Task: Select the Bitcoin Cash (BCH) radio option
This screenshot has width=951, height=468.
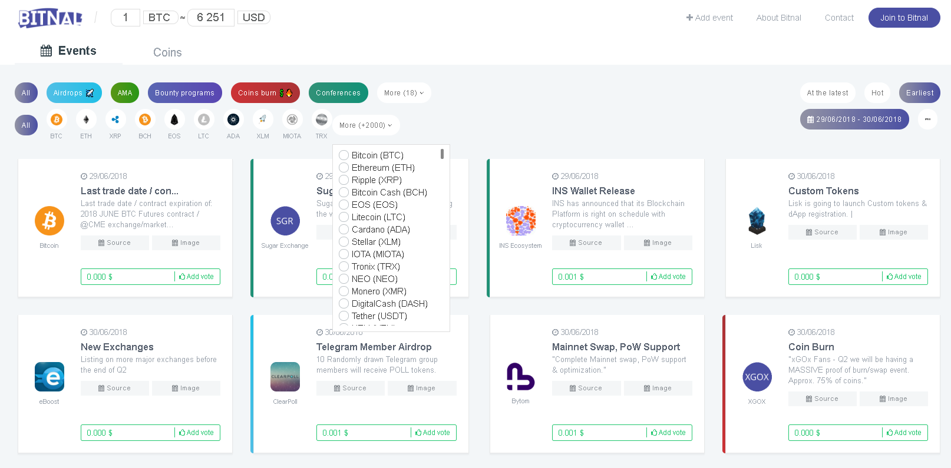Action: (x=344, y=192)
